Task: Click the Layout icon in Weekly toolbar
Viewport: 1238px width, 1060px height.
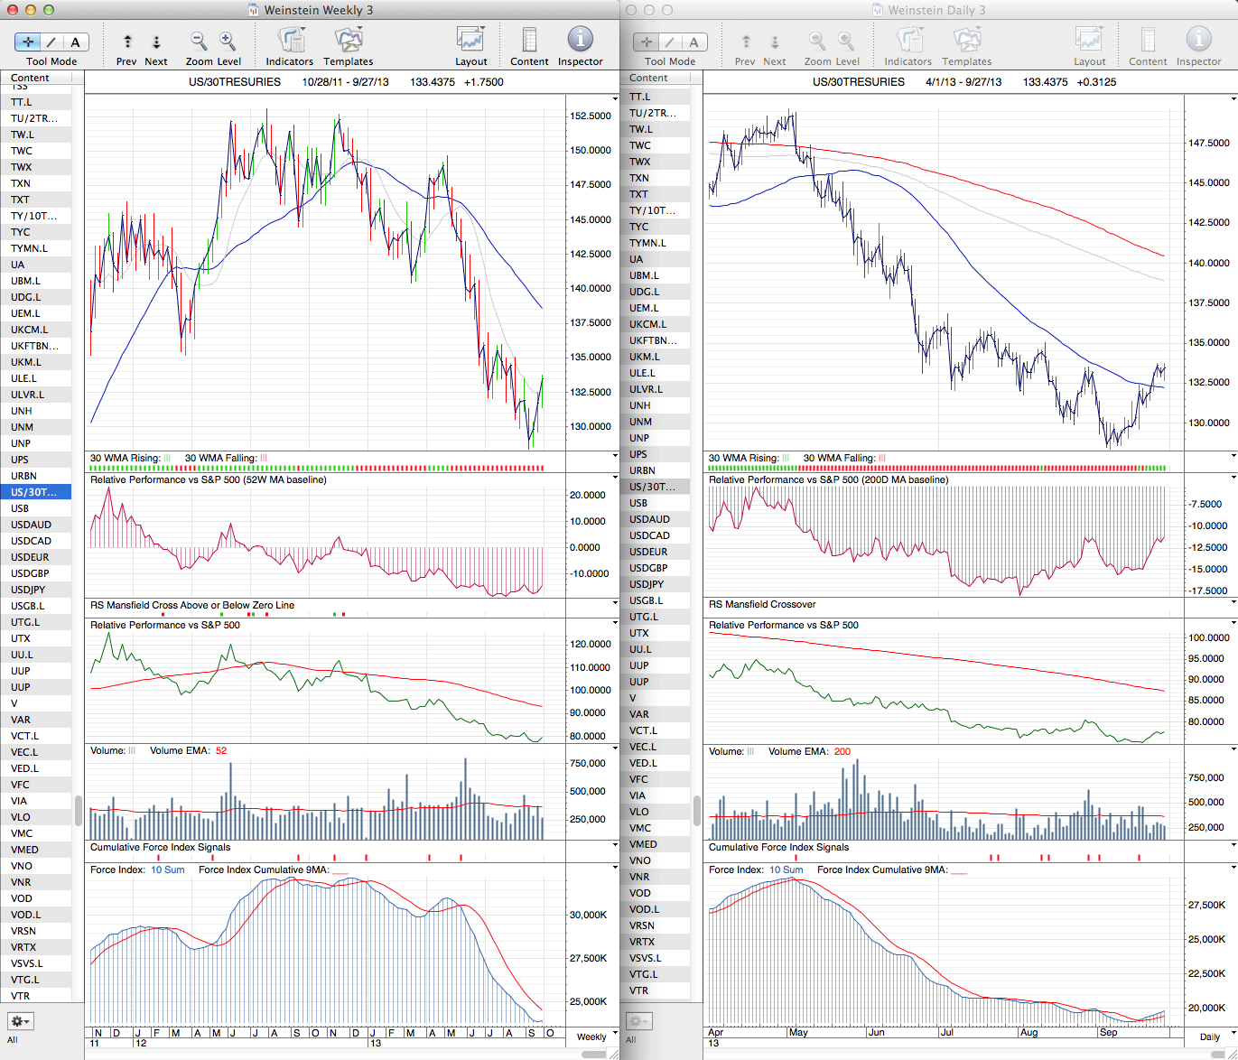Action: coord(470,41)
